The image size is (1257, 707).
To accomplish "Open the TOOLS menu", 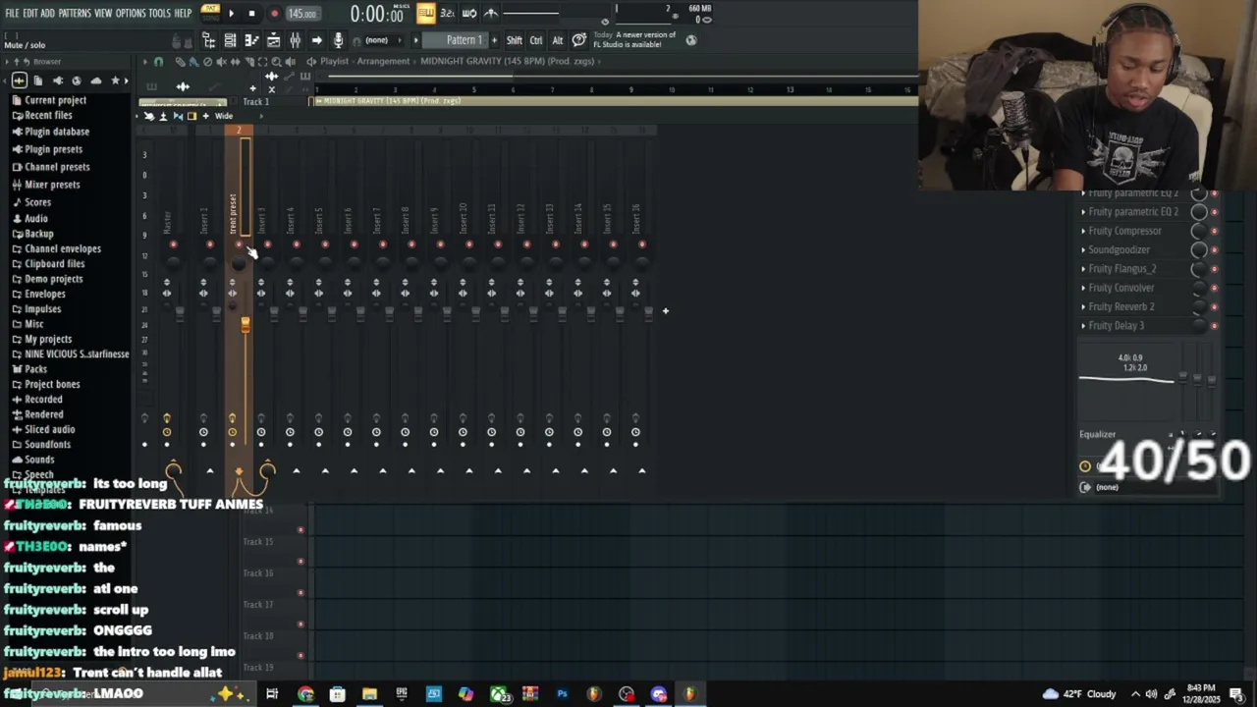I will click(159, 13).
